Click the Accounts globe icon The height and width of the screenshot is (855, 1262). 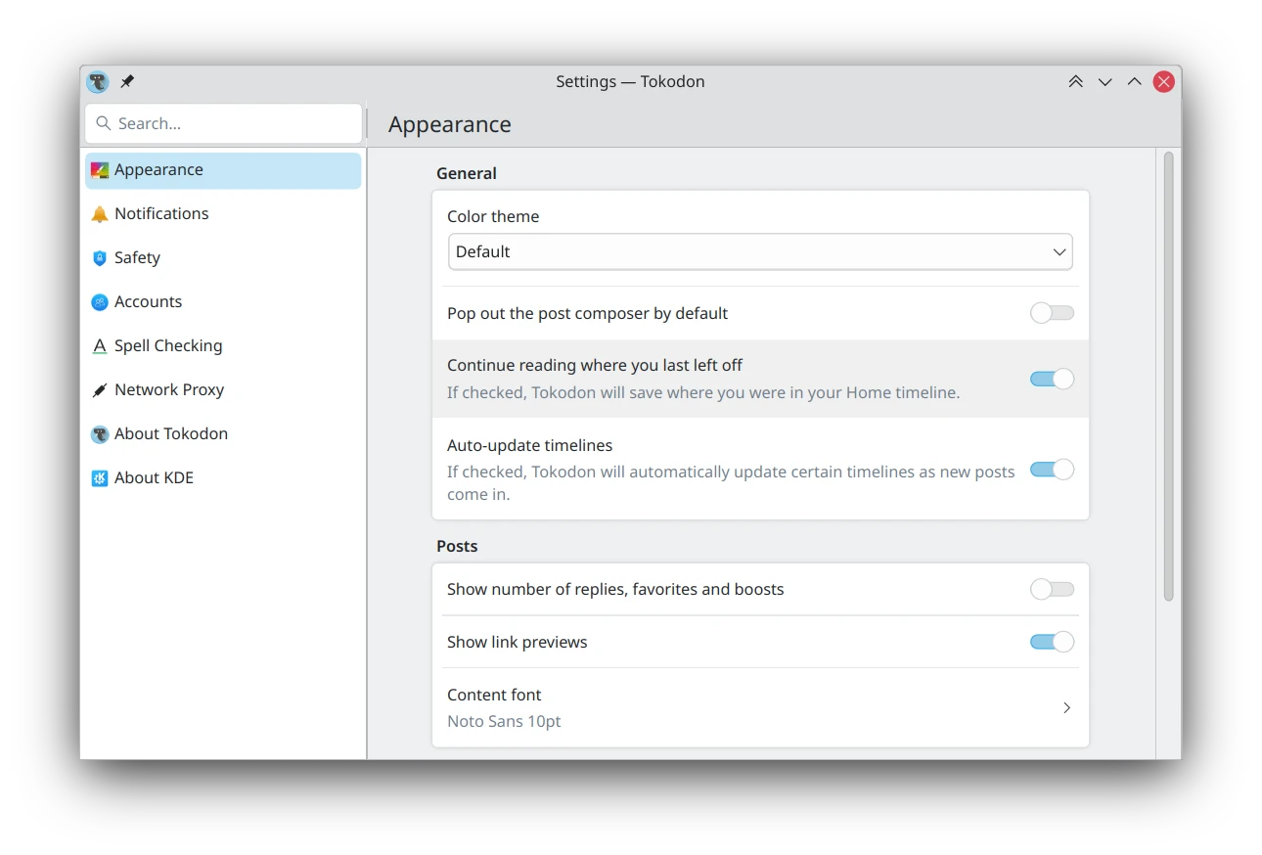pyautogui.click(x=99, y=302)
